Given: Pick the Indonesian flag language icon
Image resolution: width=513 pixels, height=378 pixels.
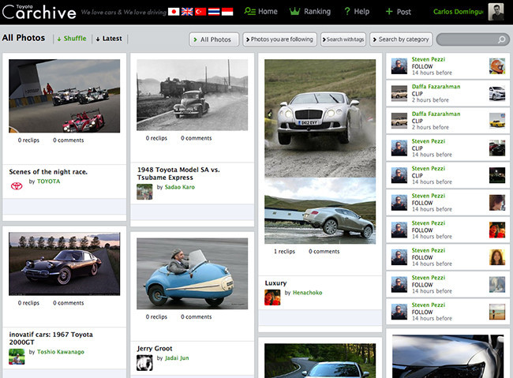Looking at the screenshot, I should (227, 12).
